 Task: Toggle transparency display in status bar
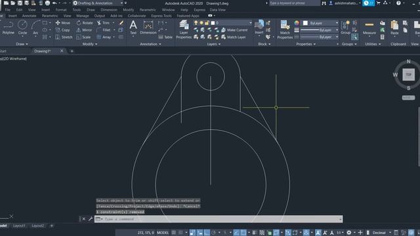tap(262, 233)
